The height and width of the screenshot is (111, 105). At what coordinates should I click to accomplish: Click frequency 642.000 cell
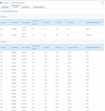point(24,100)
